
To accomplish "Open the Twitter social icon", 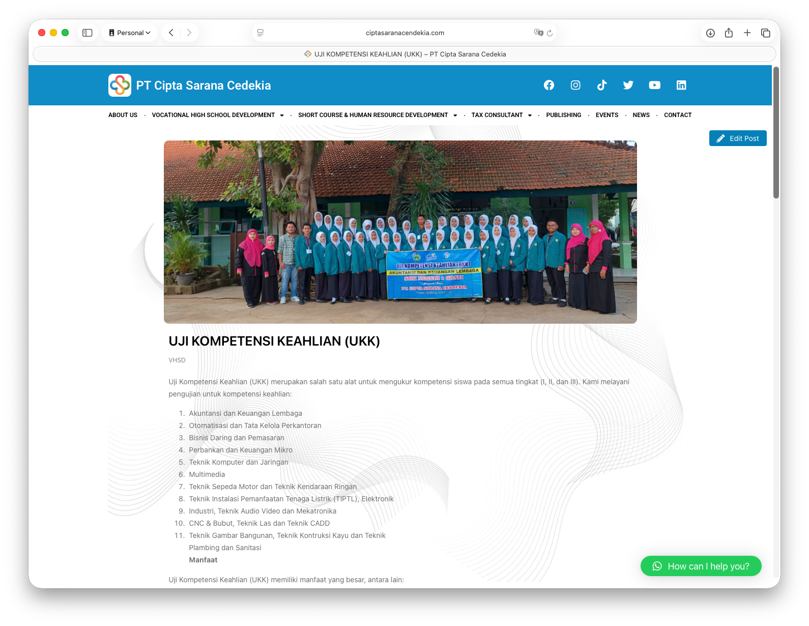I will point(628,85).
